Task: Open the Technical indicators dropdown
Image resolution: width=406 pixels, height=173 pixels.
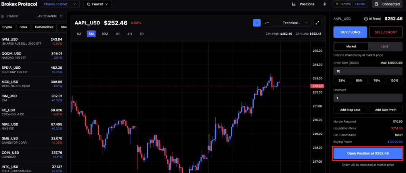Action: pos(291,23)
